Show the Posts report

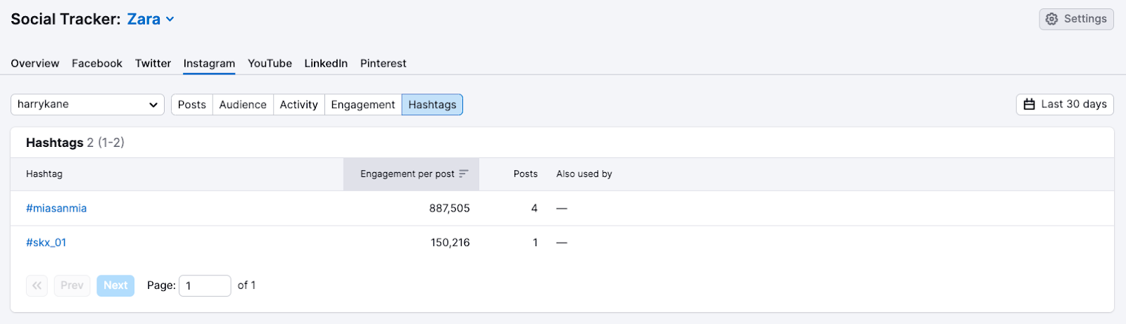(192, 105)
